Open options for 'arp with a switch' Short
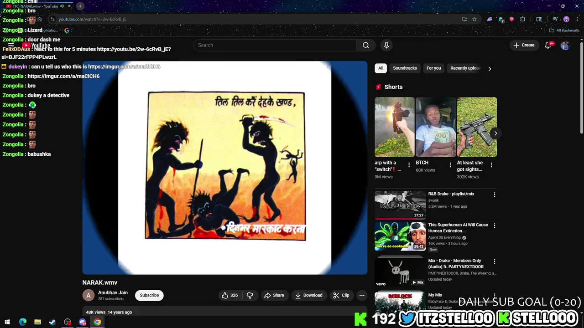 (x=409, y=165)
